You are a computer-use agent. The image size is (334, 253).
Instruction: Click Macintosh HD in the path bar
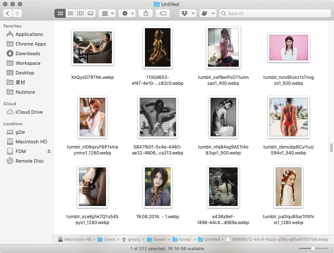coord(75,239)
